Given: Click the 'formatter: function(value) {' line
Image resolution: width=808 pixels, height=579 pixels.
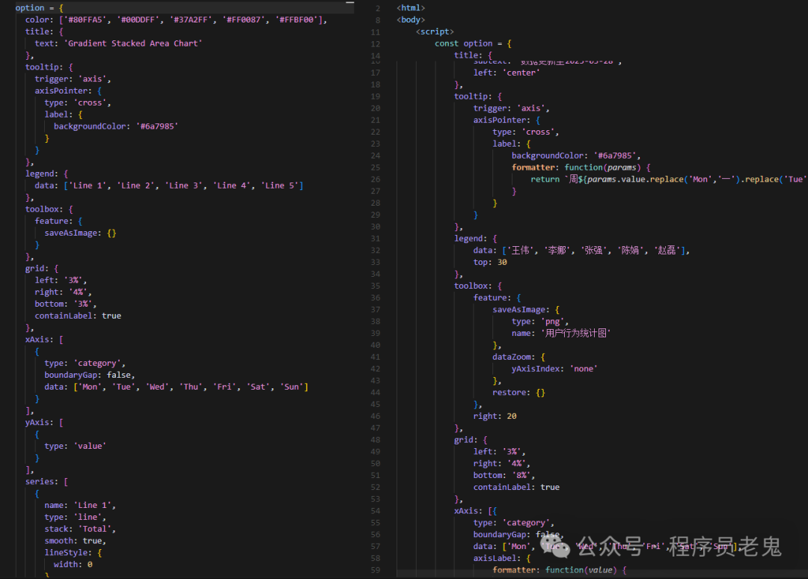Looking at the screenshot, I should click(x=560, y=570).
